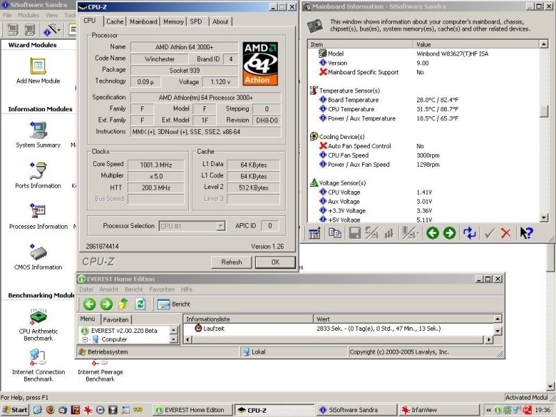The image size is (556, 417).
Task: Click the red X cancel icon in Mainboard Information
Action: click(506, 233)
